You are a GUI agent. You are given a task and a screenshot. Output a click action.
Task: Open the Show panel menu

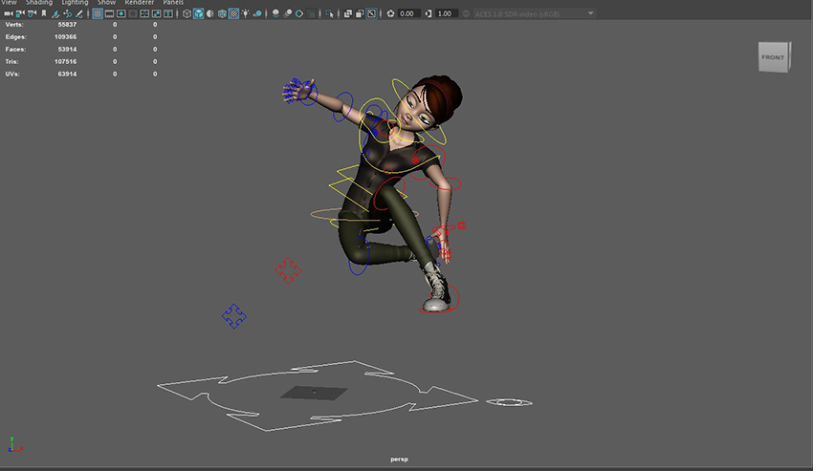107,3
